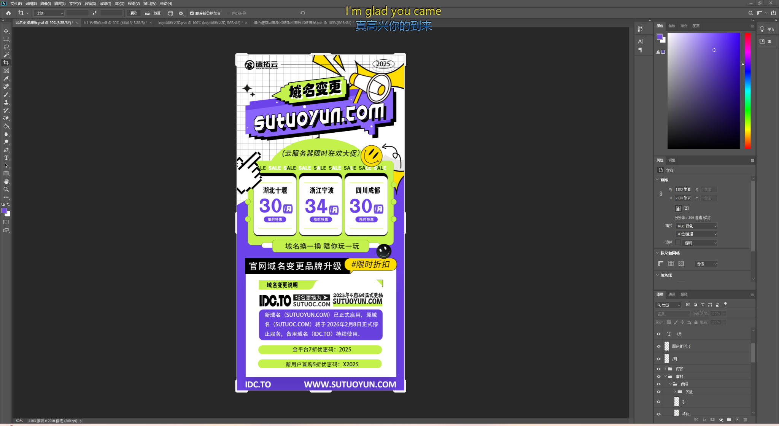Click the 清除 clear button

click(134, 13)
